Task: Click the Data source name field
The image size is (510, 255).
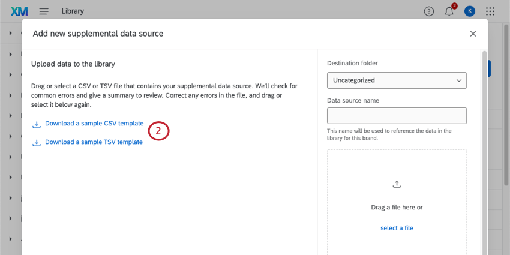Action: 397,116
